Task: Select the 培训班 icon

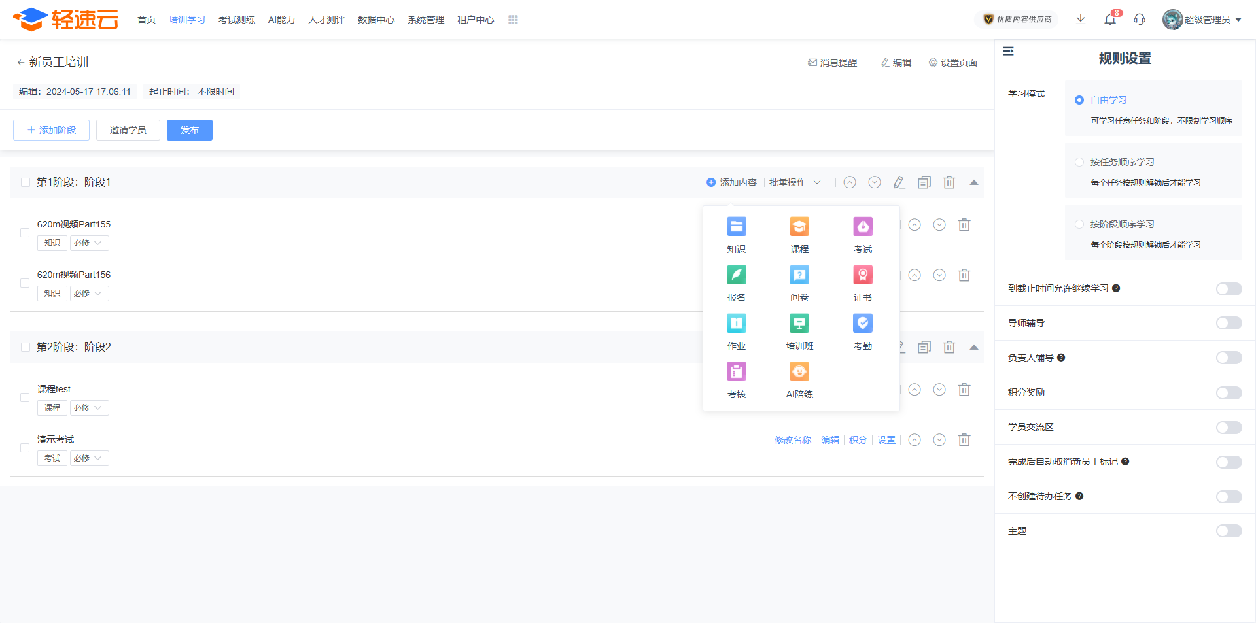Action: point(799,324)
